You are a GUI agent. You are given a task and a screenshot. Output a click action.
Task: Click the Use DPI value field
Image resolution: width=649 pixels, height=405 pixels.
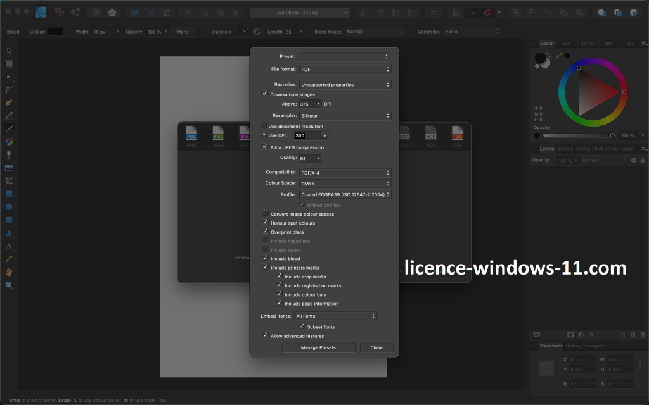307,135
